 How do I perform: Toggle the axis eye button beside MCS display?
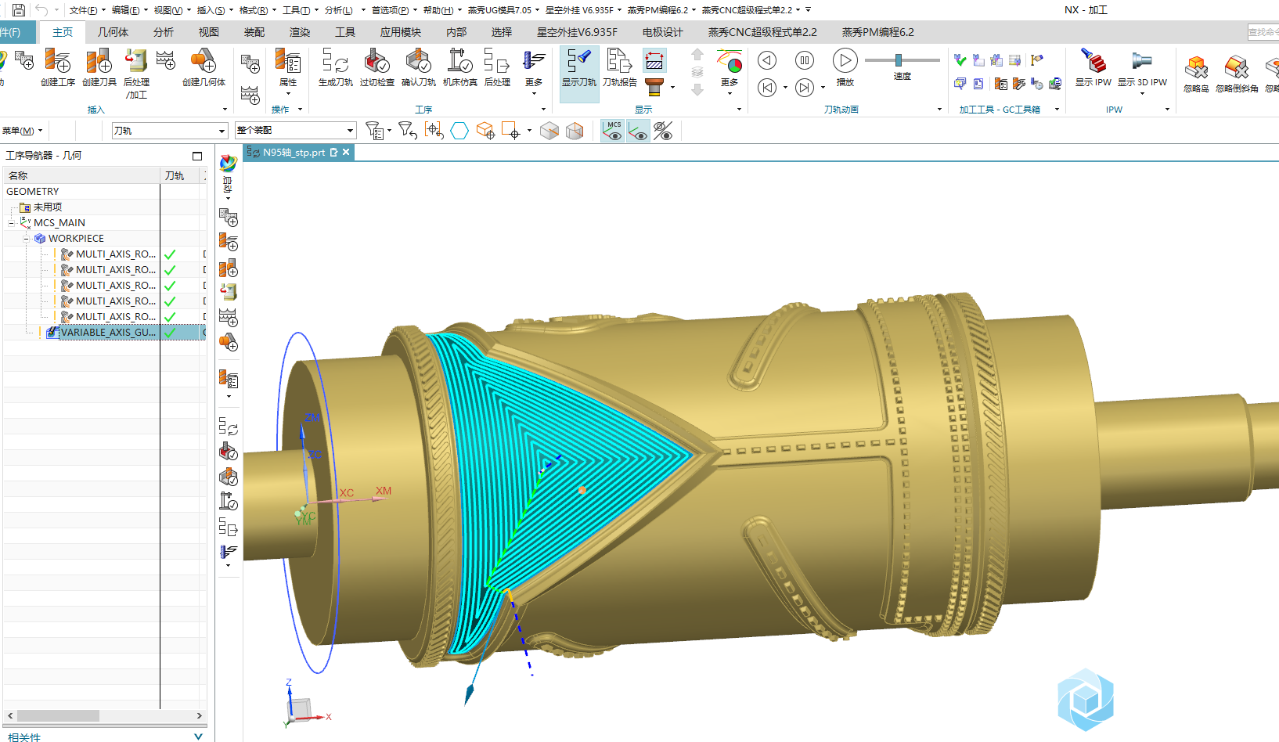coord(638,131)
